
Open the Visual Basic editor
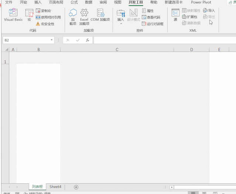pos(13,15)
